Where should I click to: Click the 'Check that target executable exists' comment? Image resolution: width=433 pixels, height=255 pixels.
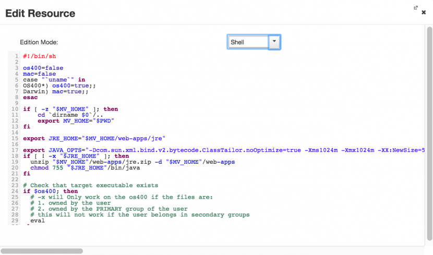(x=91, y=185)
